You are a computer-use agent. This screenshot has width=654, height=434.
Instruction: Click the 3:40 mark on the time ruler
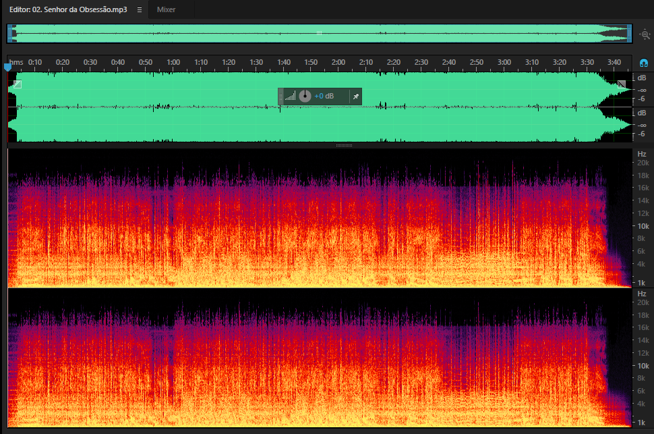click(x=614, y=62)
